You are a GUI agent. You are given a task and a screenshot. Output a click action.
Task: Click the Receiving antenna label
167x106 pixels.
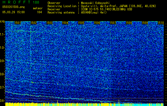[x=61, y=12]
